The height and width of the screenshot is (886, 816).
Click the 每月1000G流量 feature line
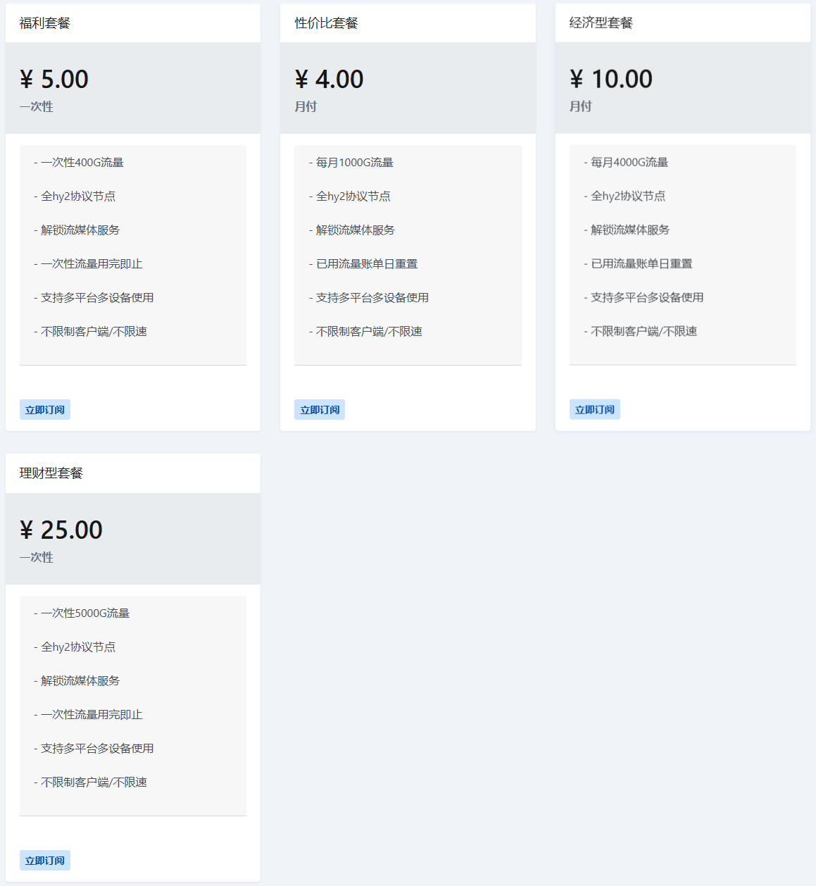(351, 163)
